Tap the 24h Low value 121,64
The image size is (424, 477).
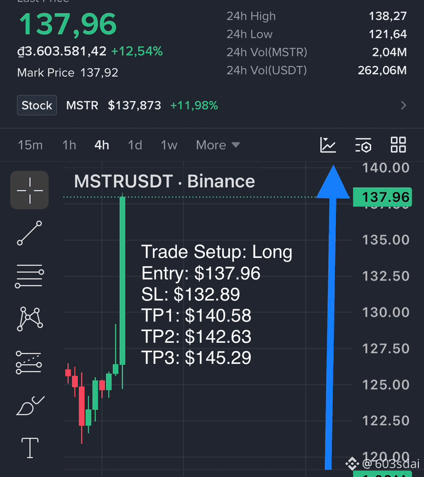coord(388,34)
